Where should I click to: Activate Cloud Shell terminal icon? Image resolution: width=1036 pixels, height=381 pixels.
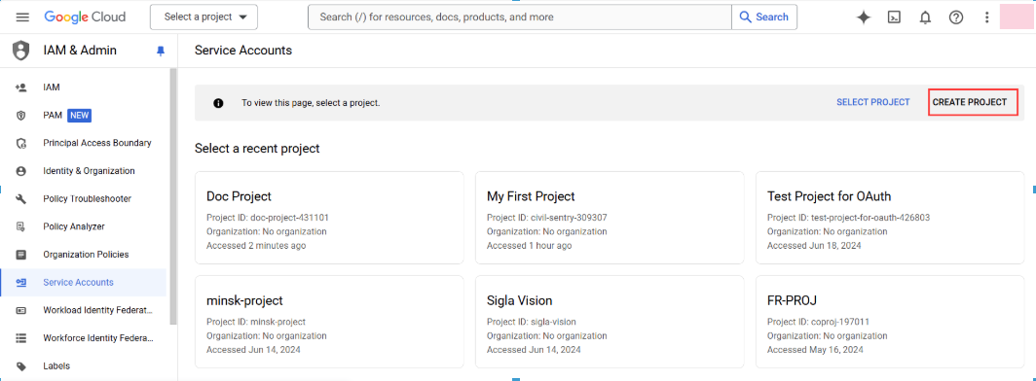click(x=894, y=17)
